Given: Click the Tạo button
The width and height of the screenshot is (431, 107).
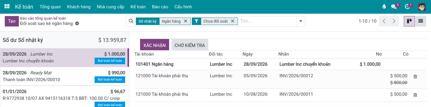Looking at the screenshot, I should (x=12, y=21).
